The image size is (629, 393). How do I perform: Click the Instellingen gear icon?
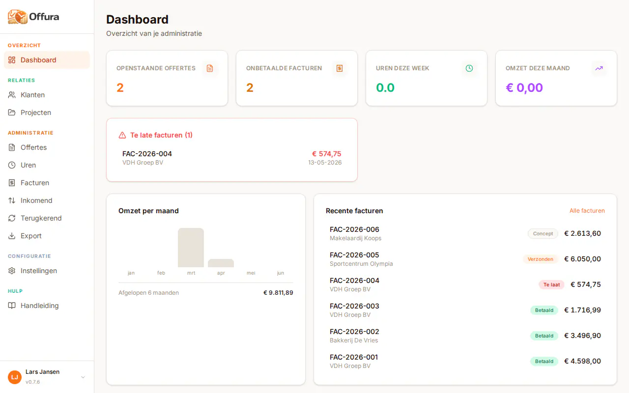click(12, 271)
